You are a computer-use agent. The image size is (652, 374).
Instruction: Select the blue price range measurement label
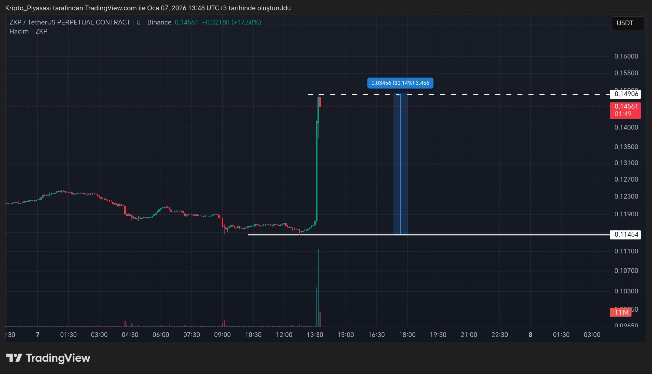point(400,83)
